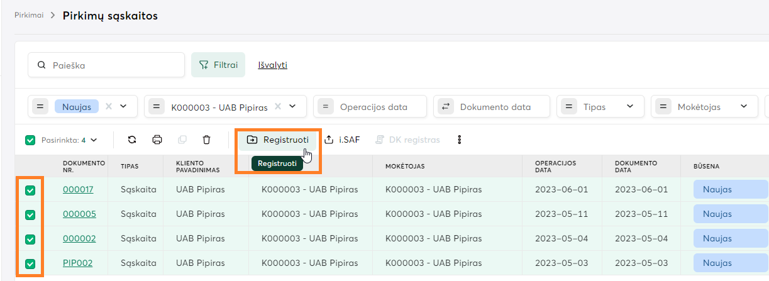Image resolution: width=769 pixels, height=281 pixels.
Task: Open the three-dot more options menu
Action: (x=460, y=140)
